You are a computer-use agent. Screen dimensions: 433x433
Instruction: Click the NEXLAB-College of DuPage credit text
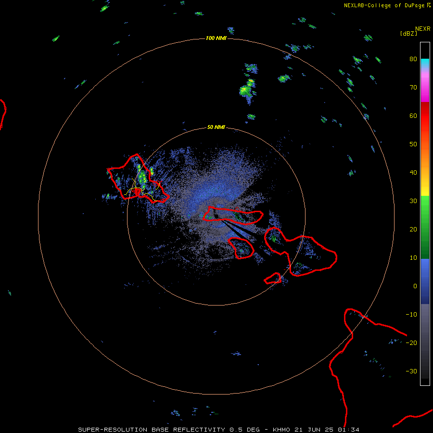pyautogui.click(x=384, y=5)
